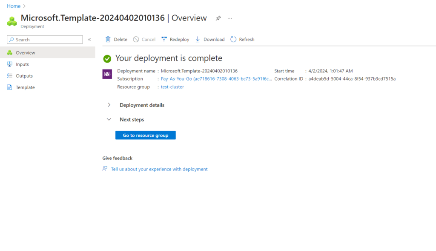Click the Outputs list icon
This screenshot has width=436, height=251.
coord(10,75)
